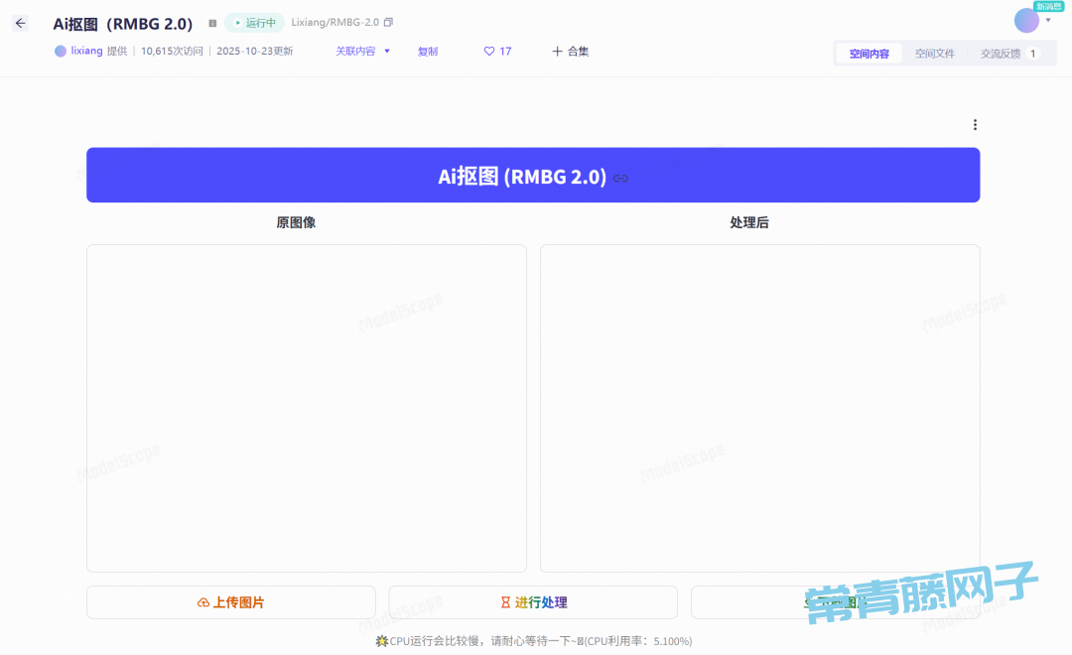Viewport: 1072px width, 655px height.
Task: Click the lixiang author avatar icon
Action: 61,52
